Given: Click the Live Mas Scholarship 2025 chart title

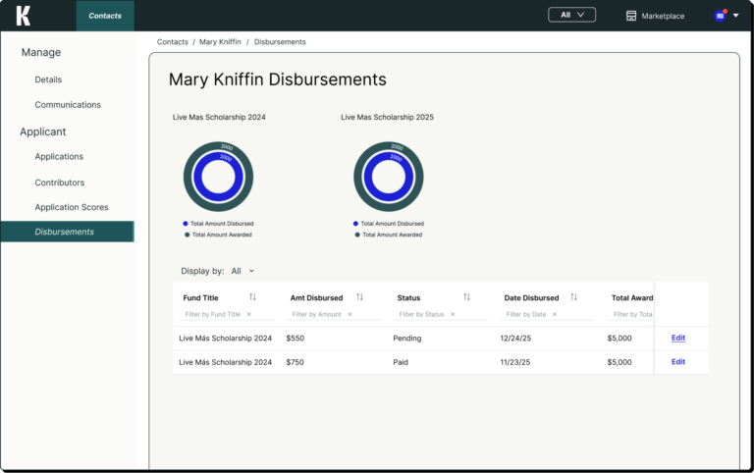Looking at the screenshot, I should click(387, 118).
